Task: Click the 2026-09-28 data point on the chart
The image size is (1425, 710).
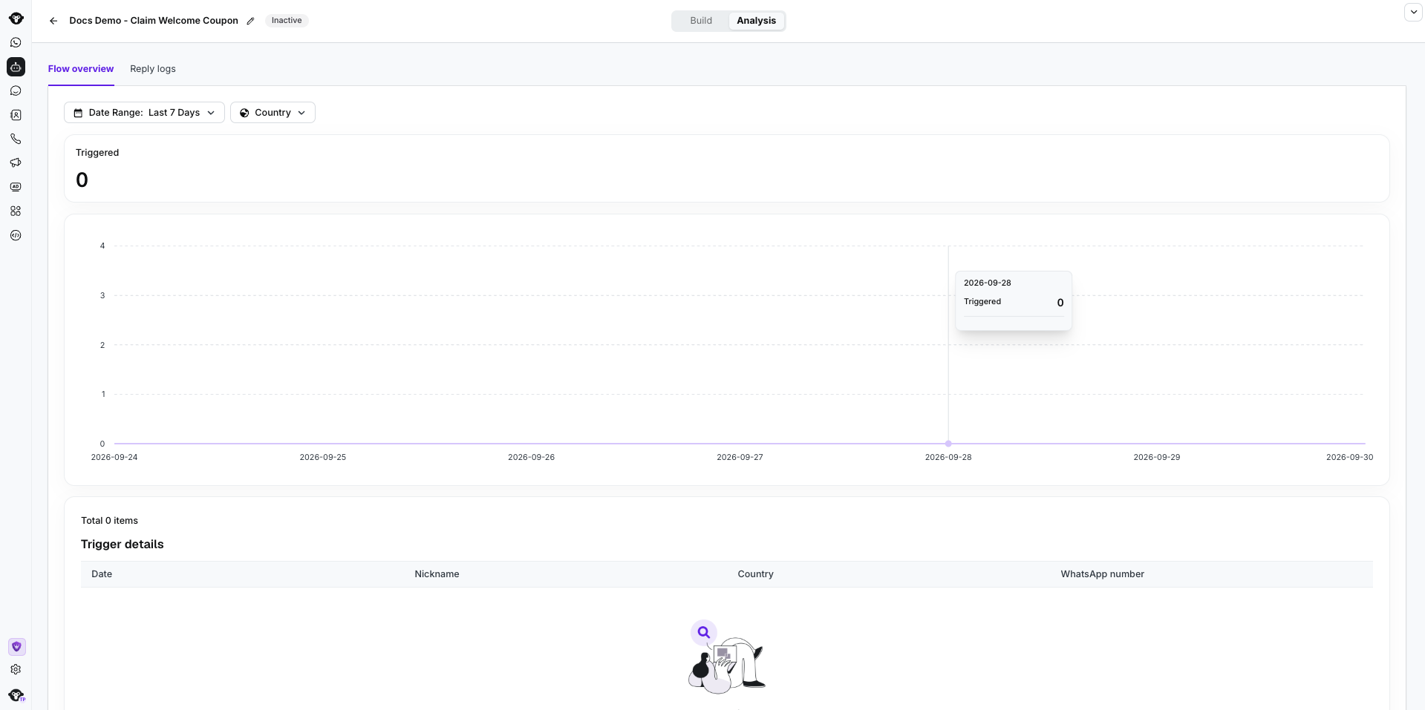Action: click(x=948, y=444)
